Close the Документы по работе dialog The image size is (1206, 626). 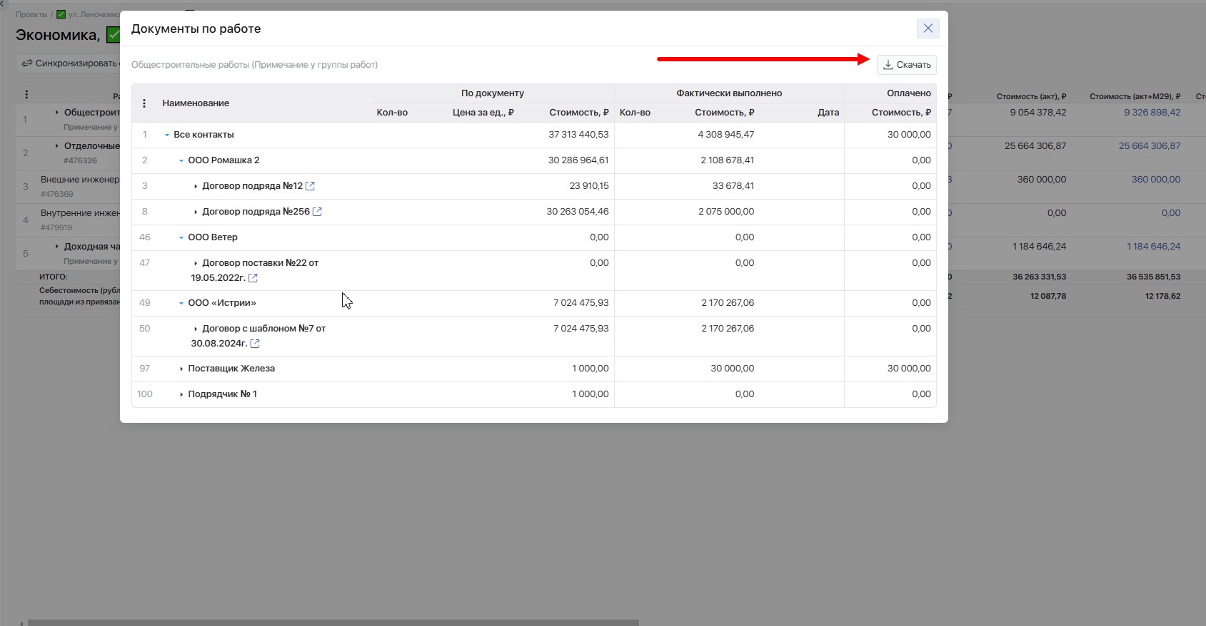tap(928, 29)
